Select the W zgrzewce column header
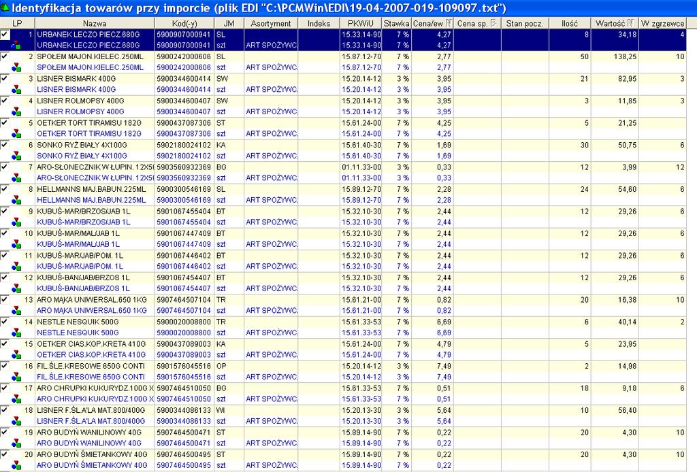This screenshot has height=472, width=697. (663, 24)
